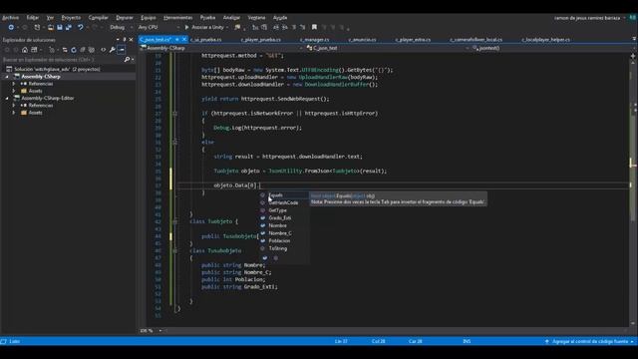
Task: Click the user account avatar icon
Action: pos(632,18)
